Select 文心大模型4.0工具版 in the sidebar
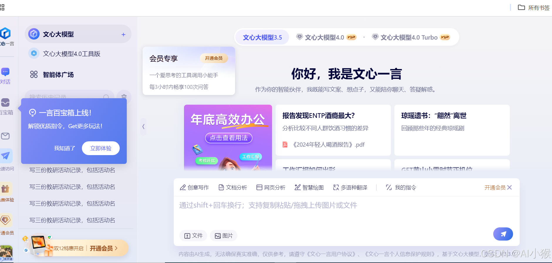Screen dimensions: 552x263 click(x=72, y=54)
